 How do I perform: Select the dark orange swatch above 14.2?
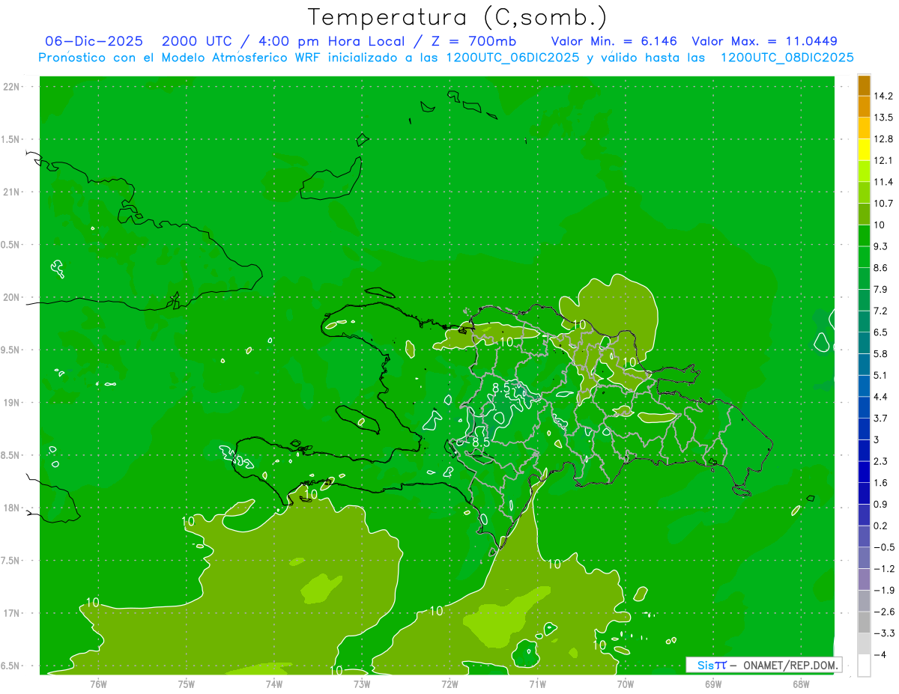[x=864, y=85]
